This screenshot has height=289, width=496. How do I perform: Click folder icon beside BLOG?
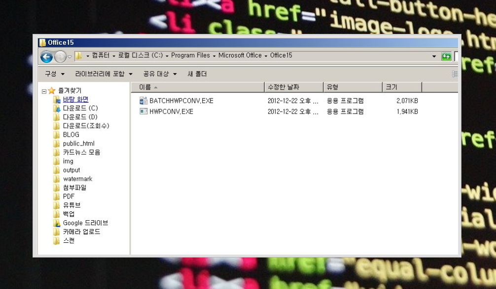(x=57, y=135)
